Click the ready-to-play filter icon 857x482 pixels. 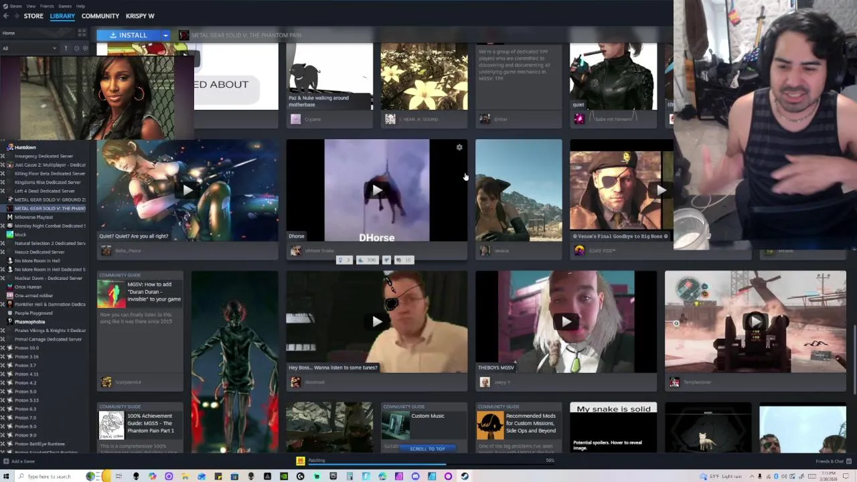point(85,48)
